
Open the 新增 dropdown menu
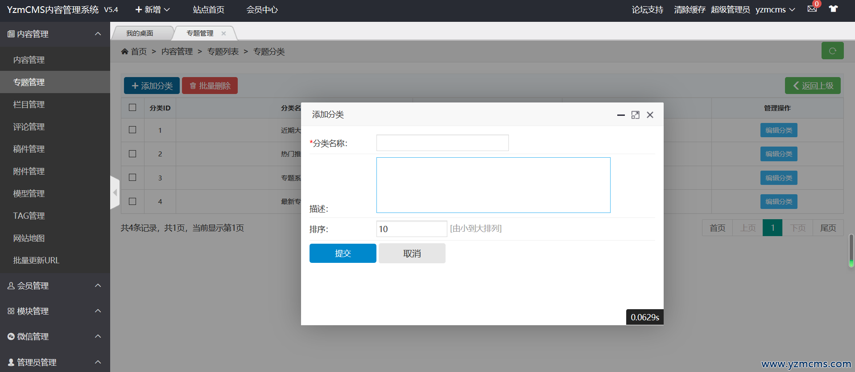[153, 10]
